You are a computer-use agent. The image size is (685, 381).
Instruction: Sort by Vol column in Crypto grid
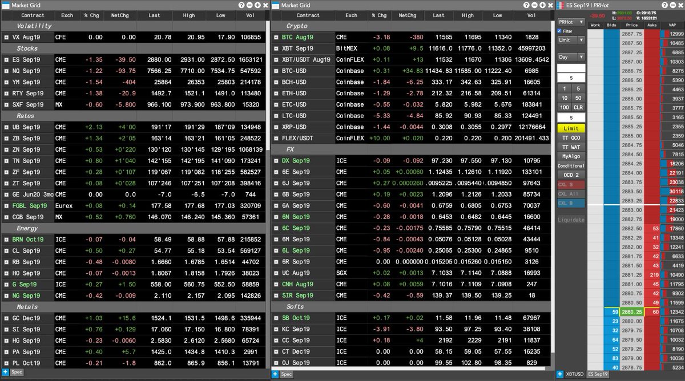coord(531,15)
